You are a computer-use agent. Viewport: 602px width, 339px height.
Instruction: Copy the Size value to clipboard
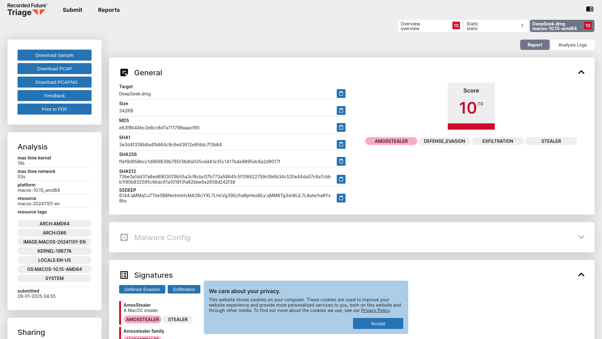[341, 110]
